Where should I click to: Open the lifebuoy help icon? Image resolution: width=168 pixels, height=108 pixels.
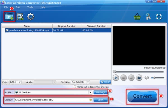point(159,17)
